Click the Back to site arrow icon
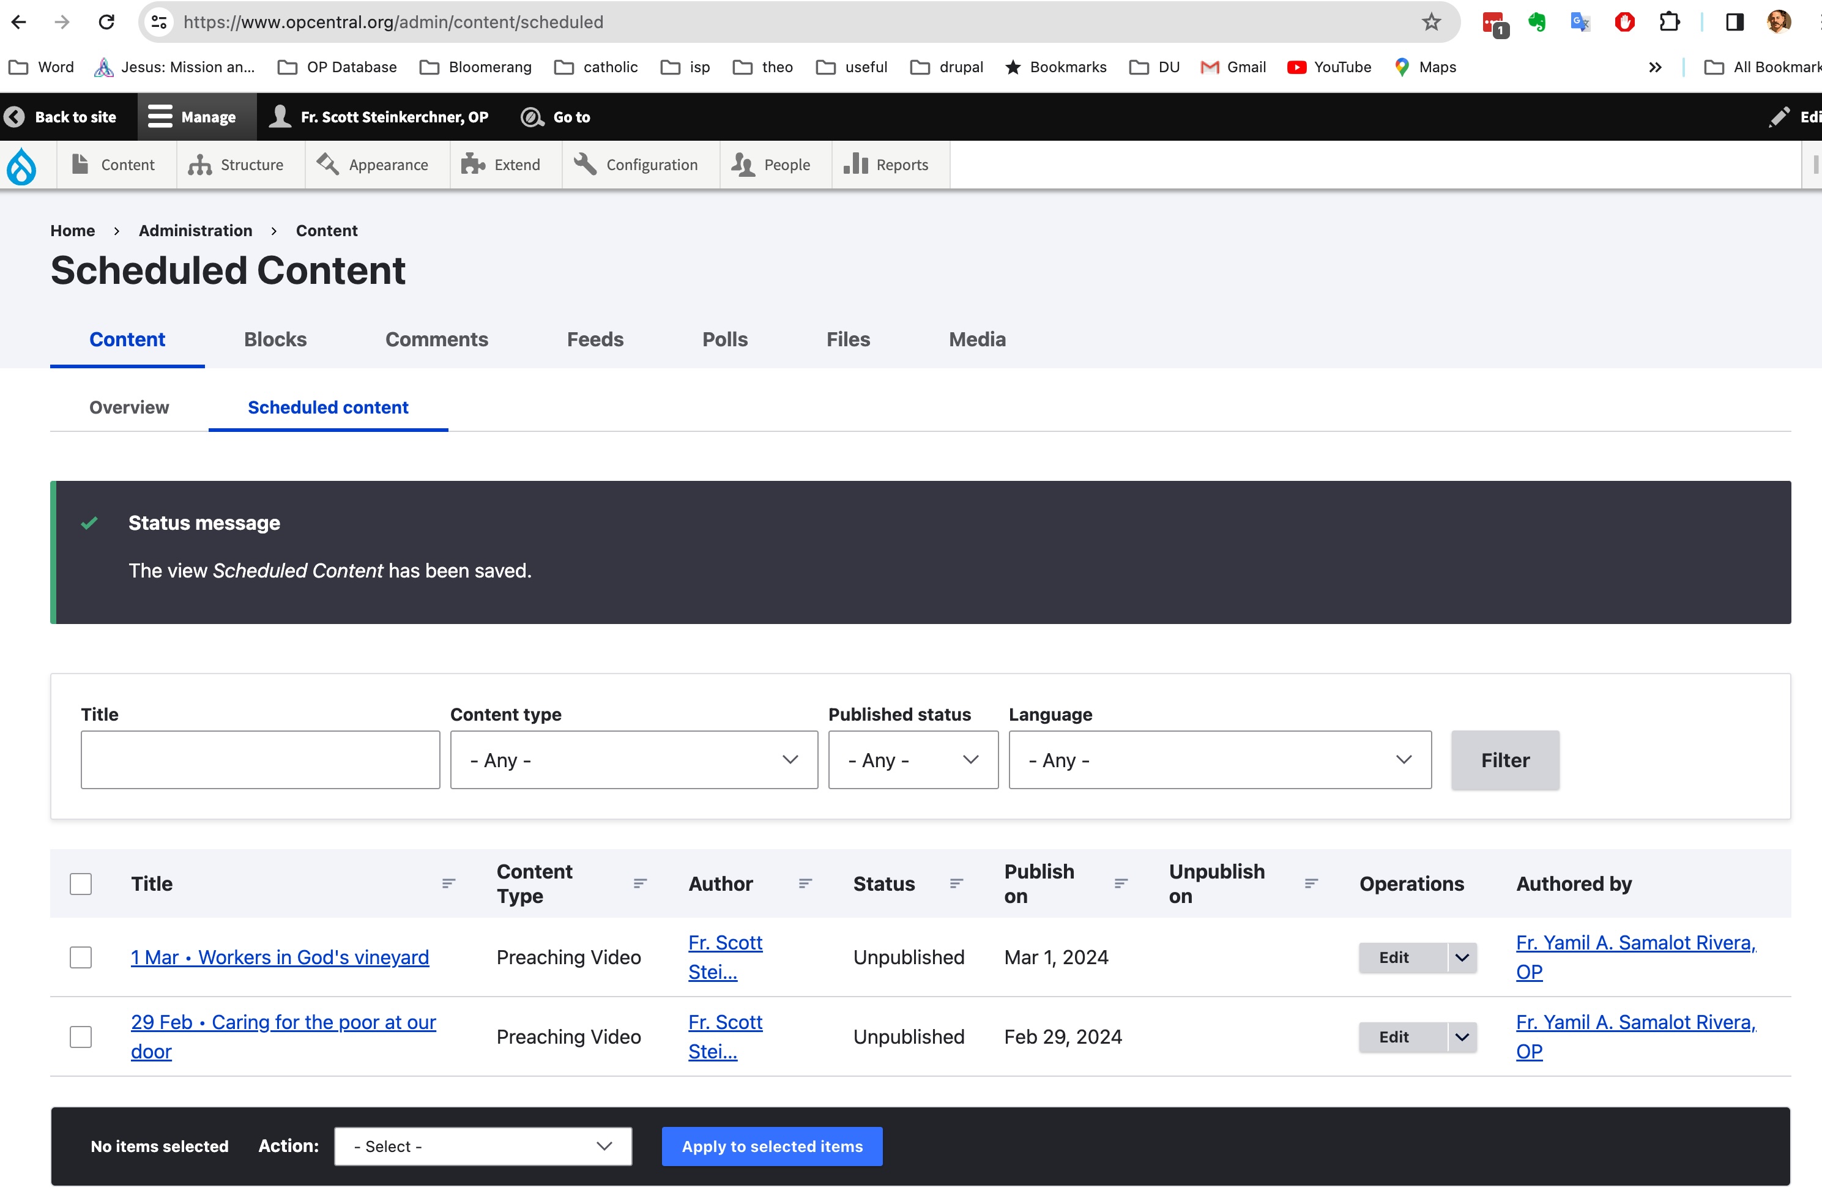The height and width of the screenshot is (1204, 1822). (x=15, y=117)
